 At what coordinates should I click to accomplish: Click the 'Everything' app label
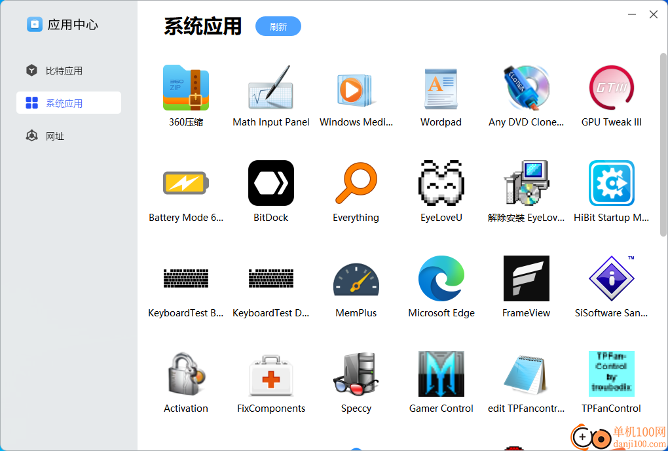(x=356, y=218)
